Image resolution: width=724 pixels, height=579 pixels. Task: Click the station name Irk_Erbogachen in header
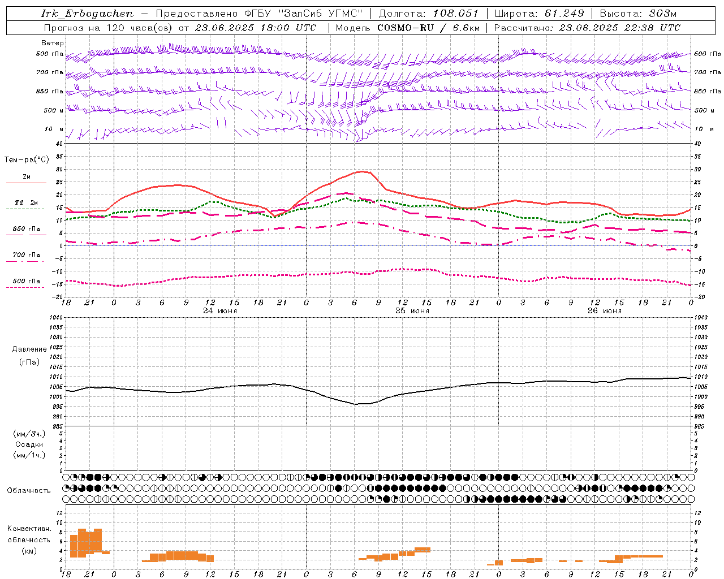click(x=87, y=14)
